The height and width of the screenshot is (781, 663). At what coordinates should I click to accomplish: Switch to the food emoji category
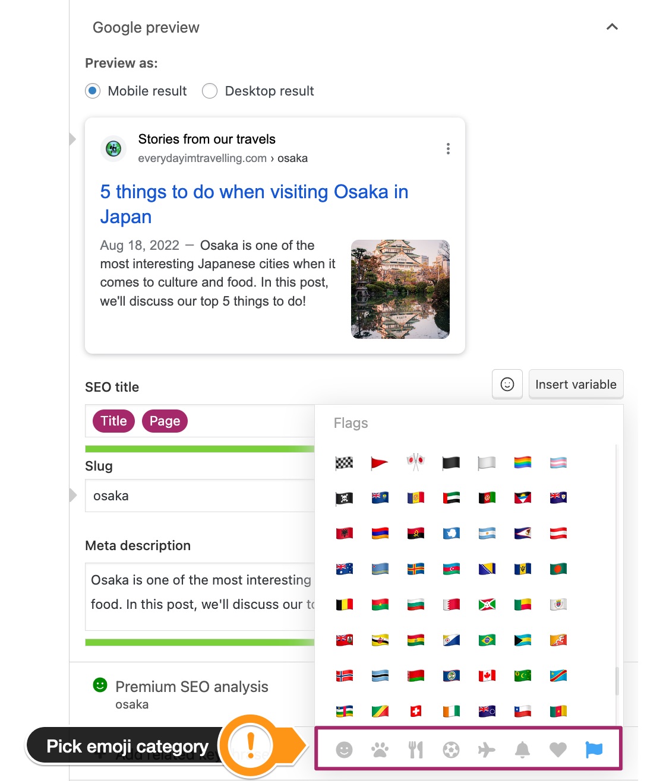416,749
